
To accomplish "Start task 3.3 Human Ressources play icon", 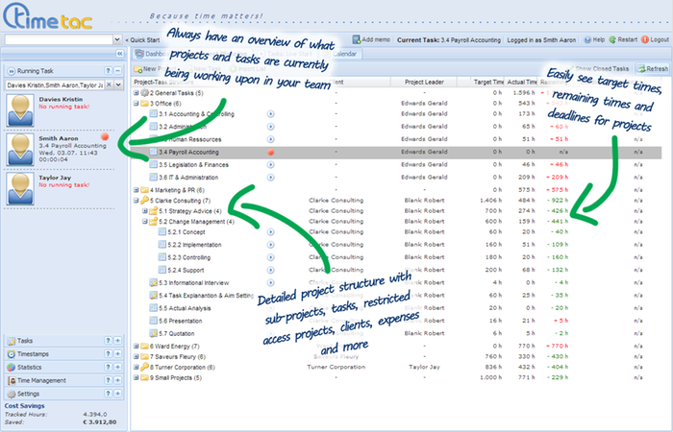I will (x=270, y=139).
